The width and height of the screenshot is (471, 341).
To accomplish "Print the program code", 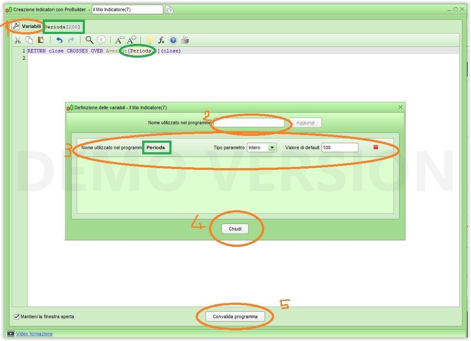I will tap(185, 40).
